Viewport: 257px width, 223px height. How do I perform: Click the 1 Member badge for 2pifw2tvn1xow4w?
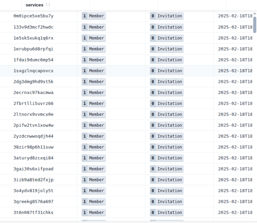tap(94, 125)
